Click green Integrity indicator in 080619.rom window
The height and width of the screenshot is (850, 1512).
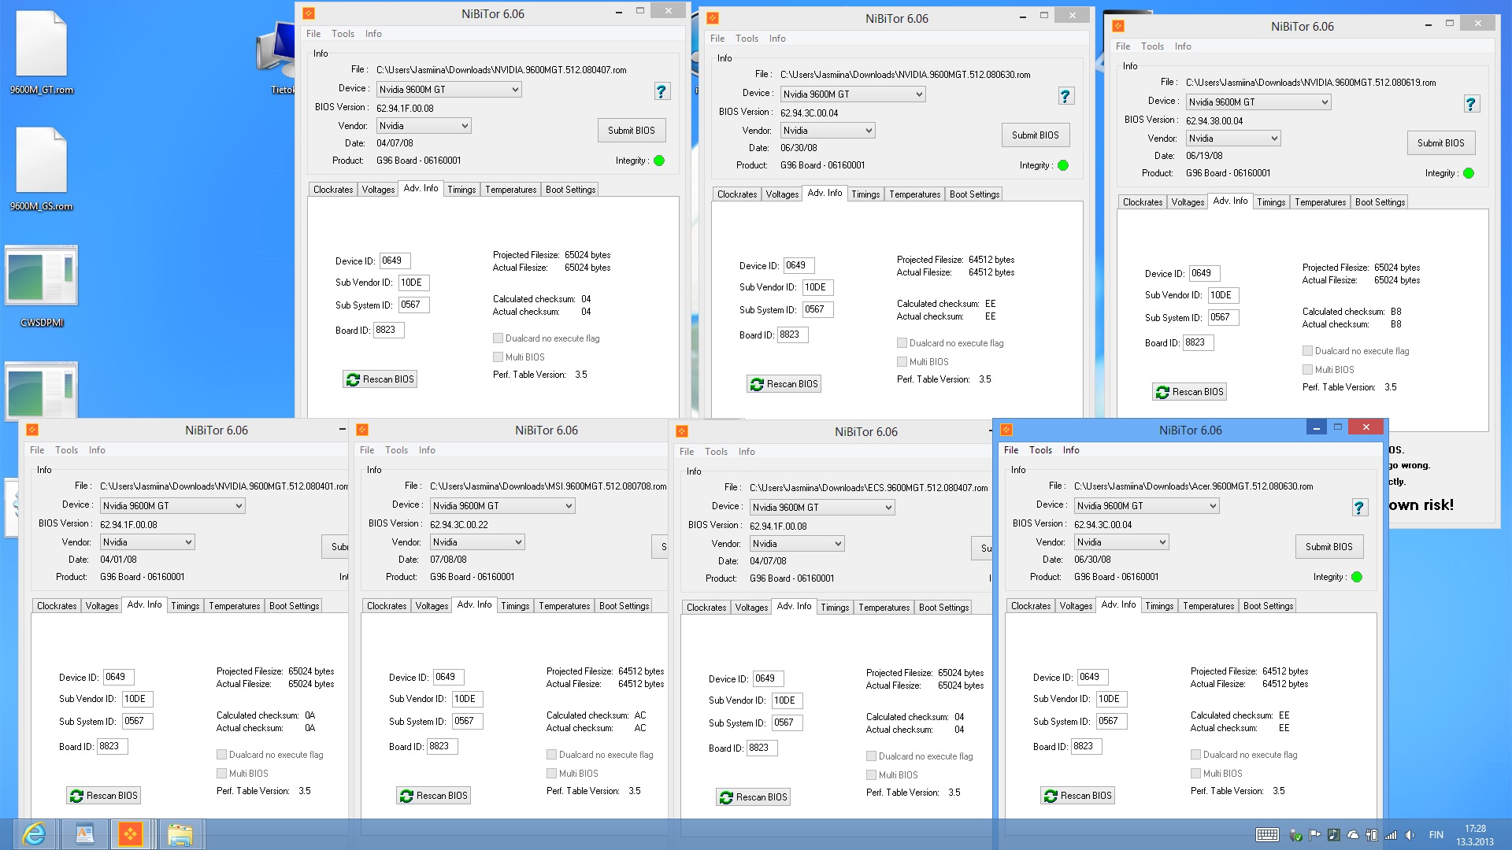[1469, 173]
